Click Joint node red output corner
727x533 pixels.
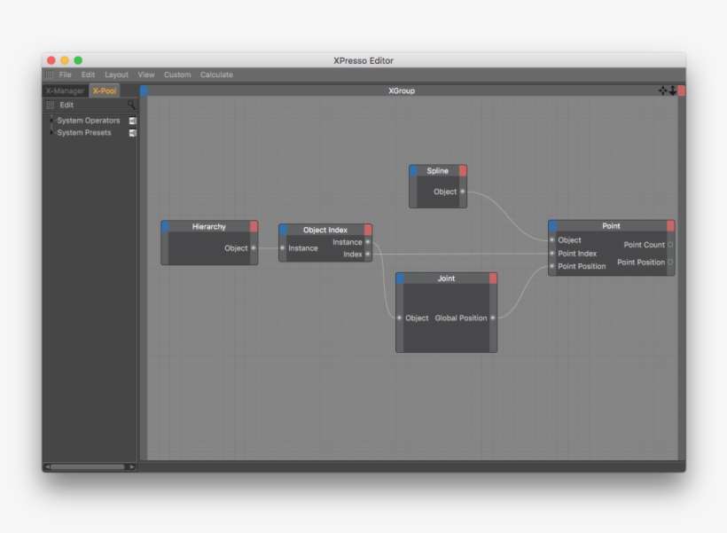(x=493, y=278)
